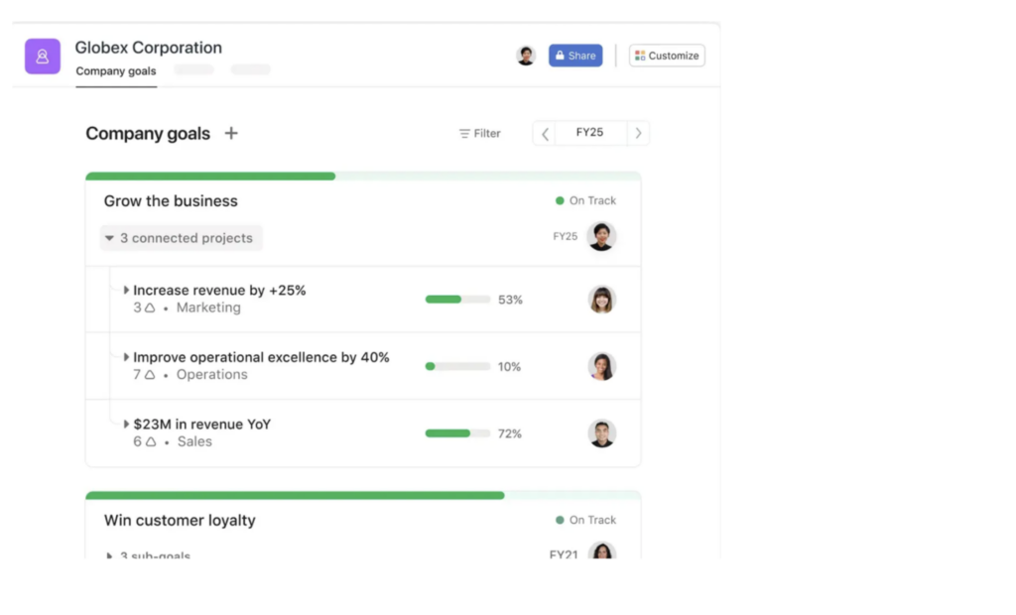Switch to the Company goals tab
This screenshot has height=615, width=1016.
116,71
